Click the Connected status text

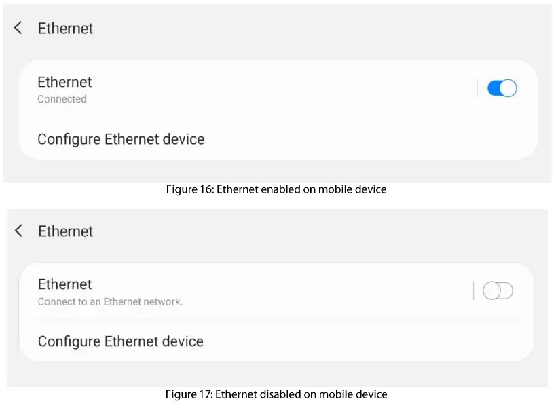click(x=62, y=99)
